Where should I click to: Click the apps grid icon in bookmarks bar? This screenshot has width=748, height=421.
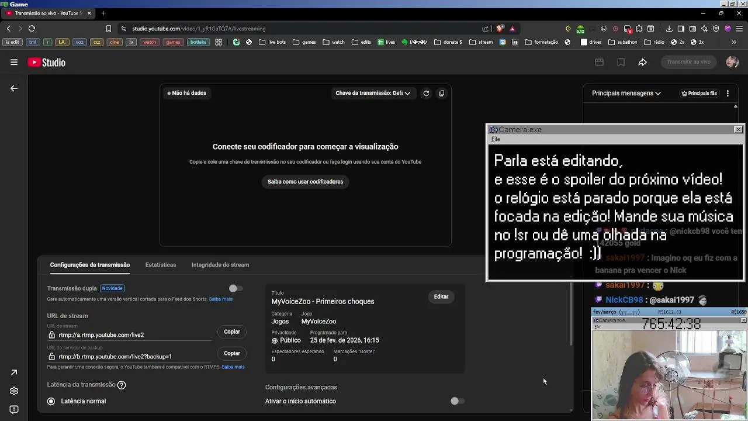(219, 42)
